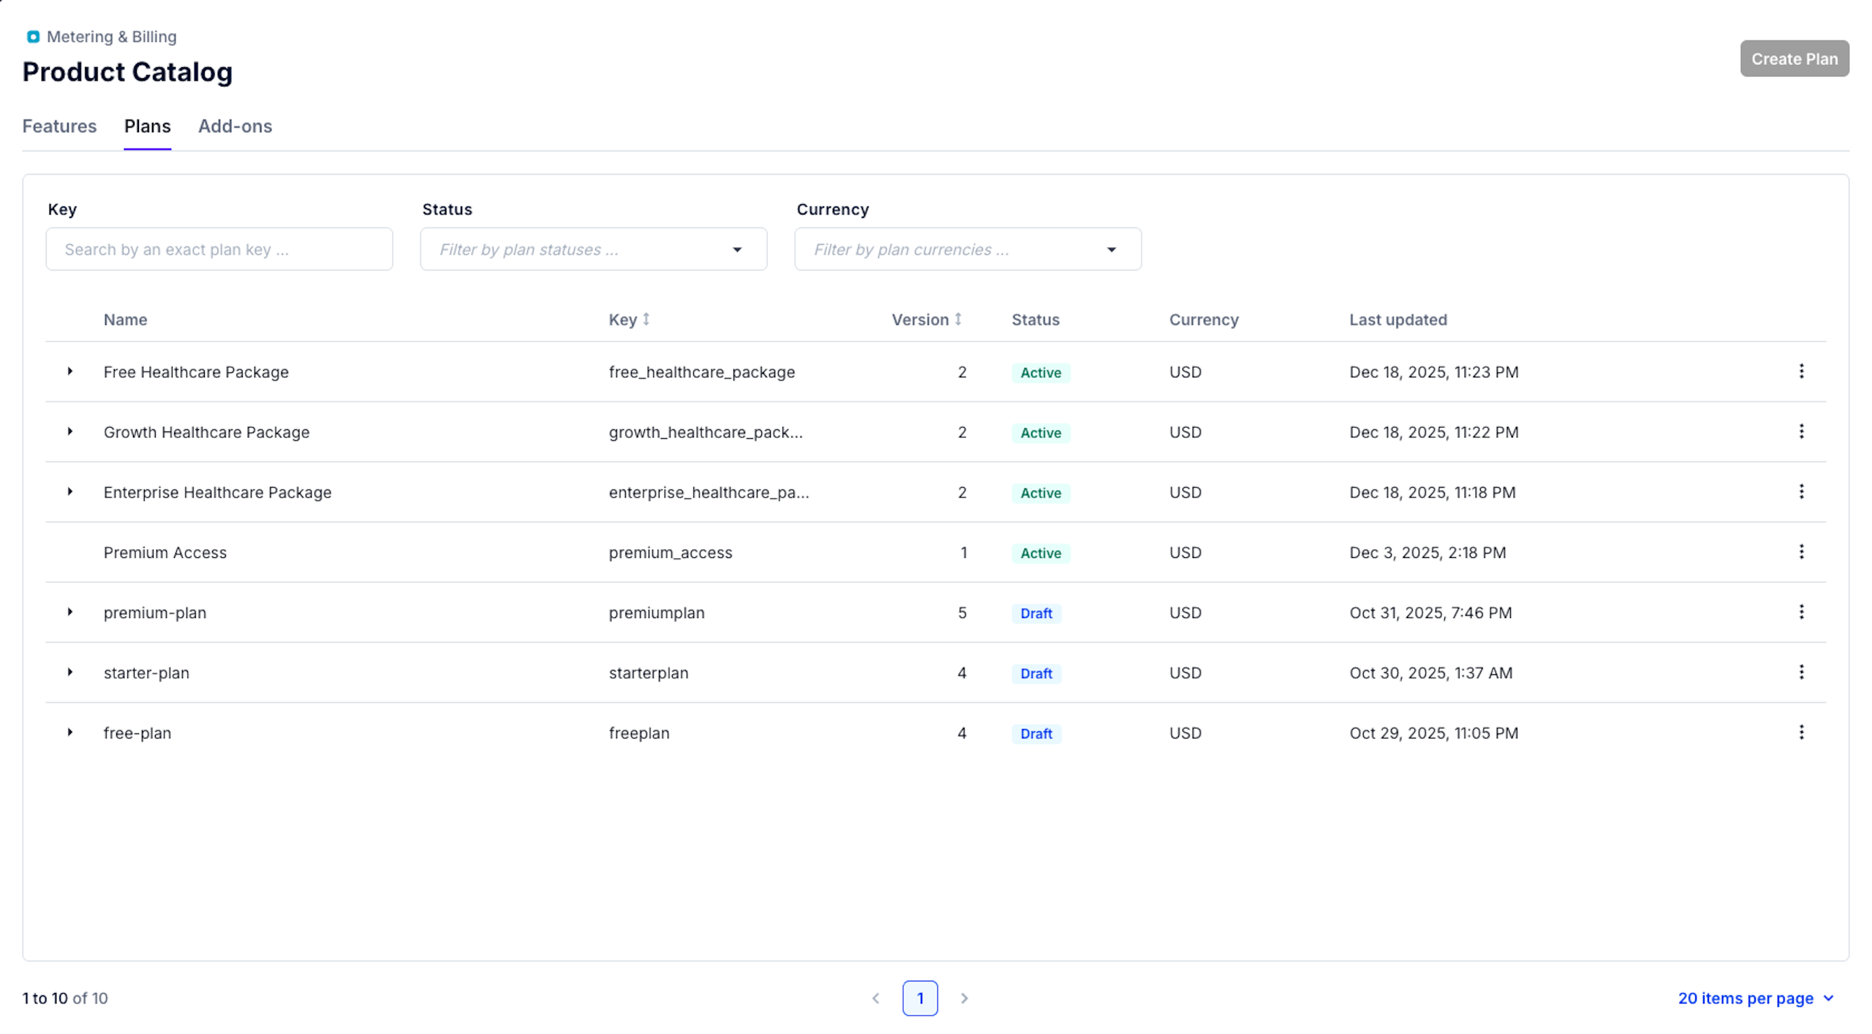Image resolution: width=1872 pixels, height=1034 pixels.
Task: Expand the Free Healthcare Package row
Action: coord(70,371)
